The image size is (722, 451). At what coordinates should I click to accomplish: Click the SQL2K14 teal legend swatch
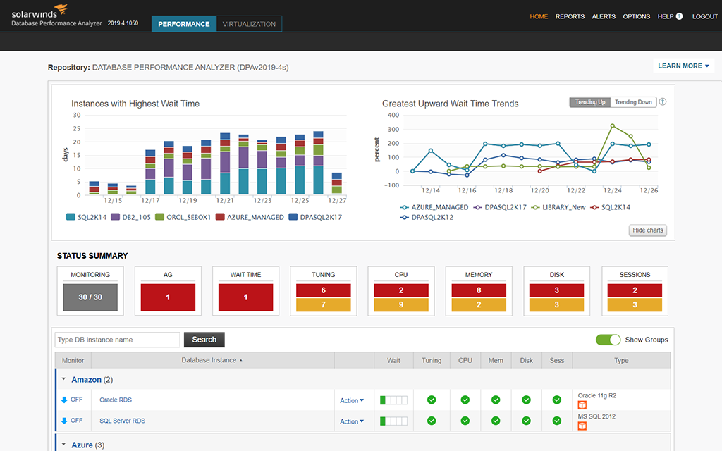pos(71,217)
